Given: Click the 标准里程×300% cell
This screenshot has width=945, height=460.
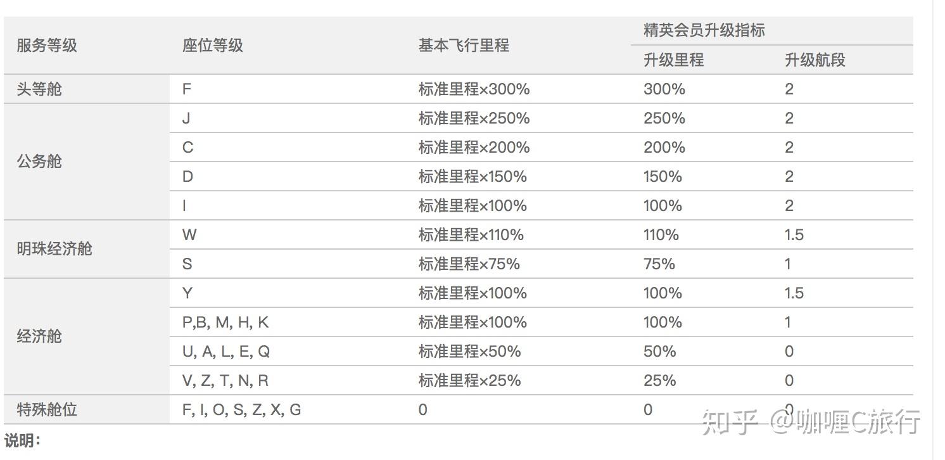Looking at the screenshot, I should [x=474, y=89].
